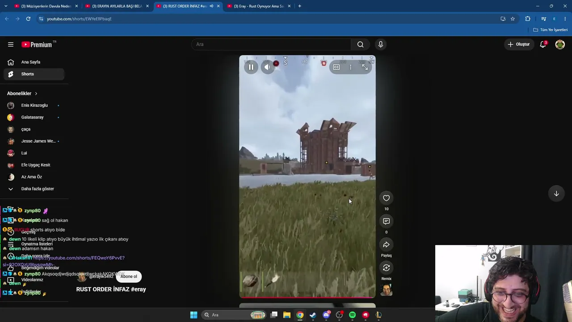Select Shorts in the sidebar
572x322 pixels.
coord(34,74)
